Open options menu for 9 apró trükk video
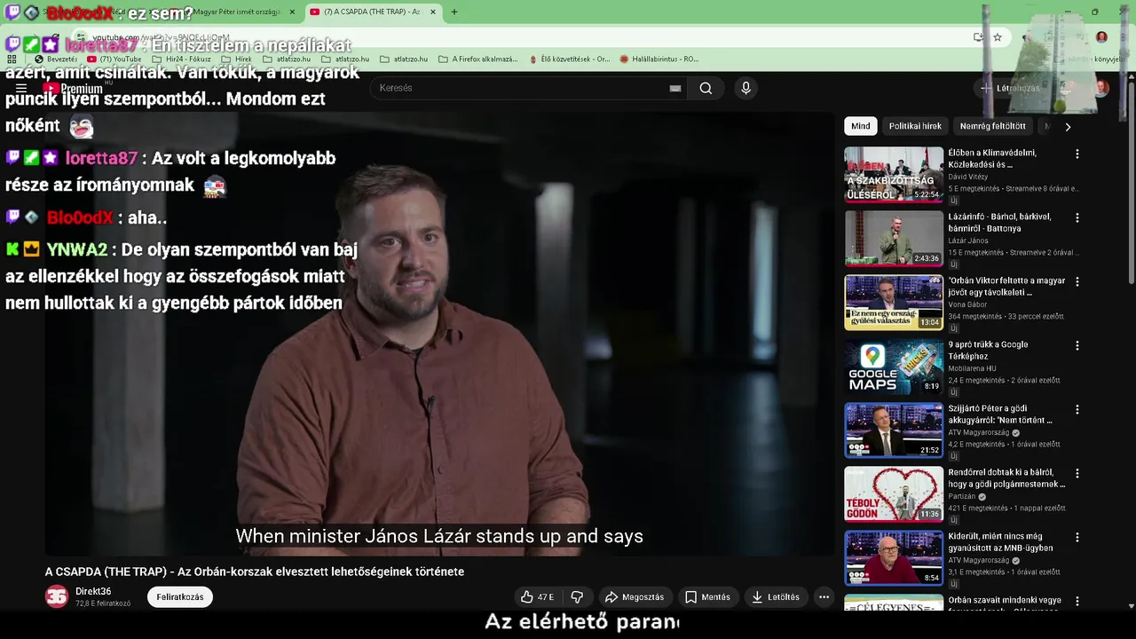 click(x=1077, y=345)
